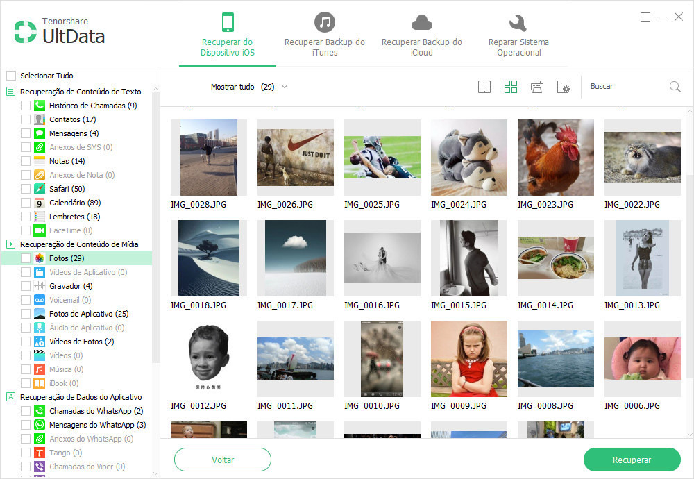Select the rooster photo IMG_0023.JPG
This screenshot has height=479, width=694.
(x=555, y=158)
